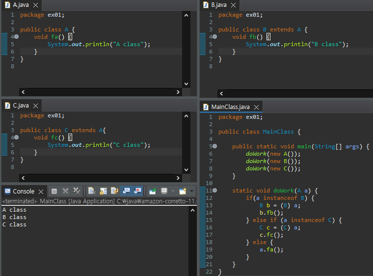Screen dimensions: 373x276
Task: Close the B.java tab
Action: coord(233,5)
